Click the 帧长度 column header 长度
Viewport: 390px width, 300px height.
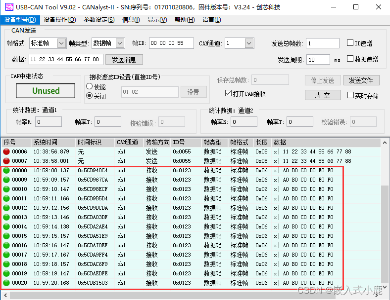tap(262, 142)
